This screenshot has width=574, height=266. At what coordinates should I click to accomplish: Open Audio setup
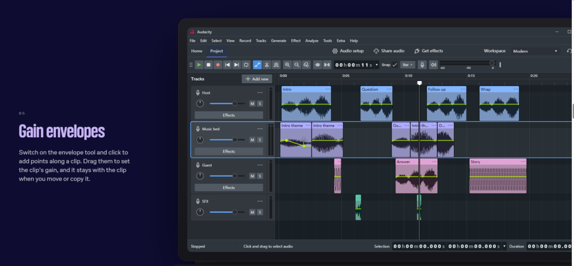point(348,51)
